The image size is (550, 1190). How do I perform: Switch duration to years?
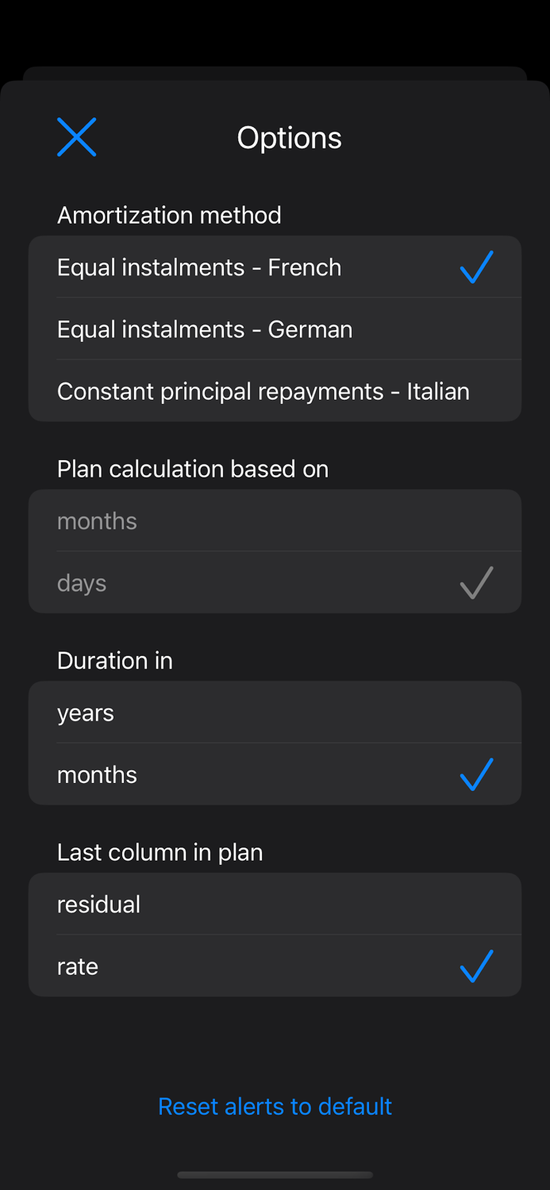[85, 712]
